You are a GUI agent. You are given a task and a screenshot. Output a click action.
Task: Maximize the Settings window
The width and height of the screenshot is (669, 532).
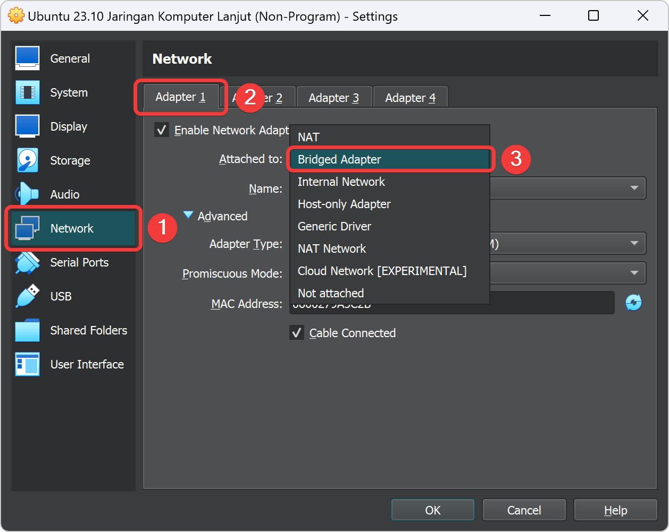click(x=593, y=16)
